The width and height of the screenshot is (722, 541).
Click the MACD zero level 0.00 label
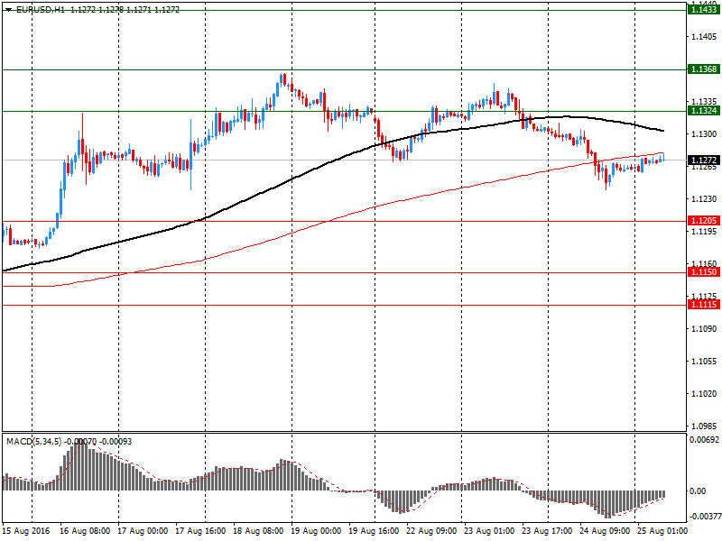pos(698,491)
